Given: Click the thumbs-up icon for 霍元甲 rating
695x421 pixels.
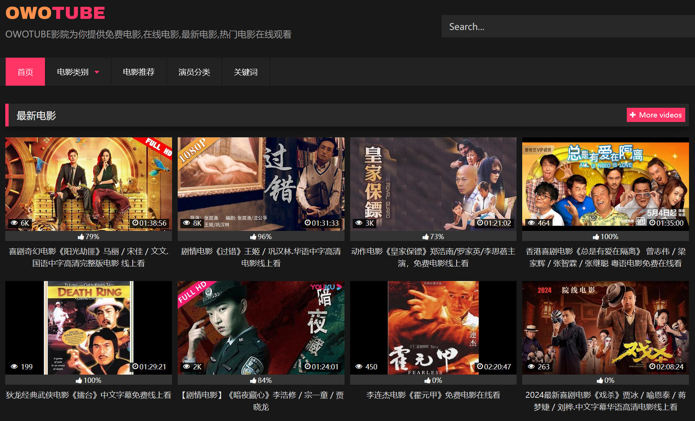Looking at the screenshot, I should click(x=427, y=381).
